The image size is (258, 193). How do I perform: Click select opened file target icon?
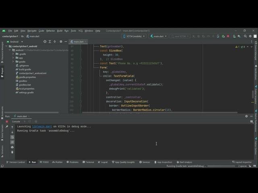tap(45, 42)
